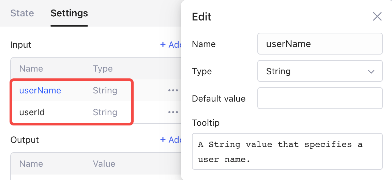Click the Name column header in Input table

tap(31, 69)
